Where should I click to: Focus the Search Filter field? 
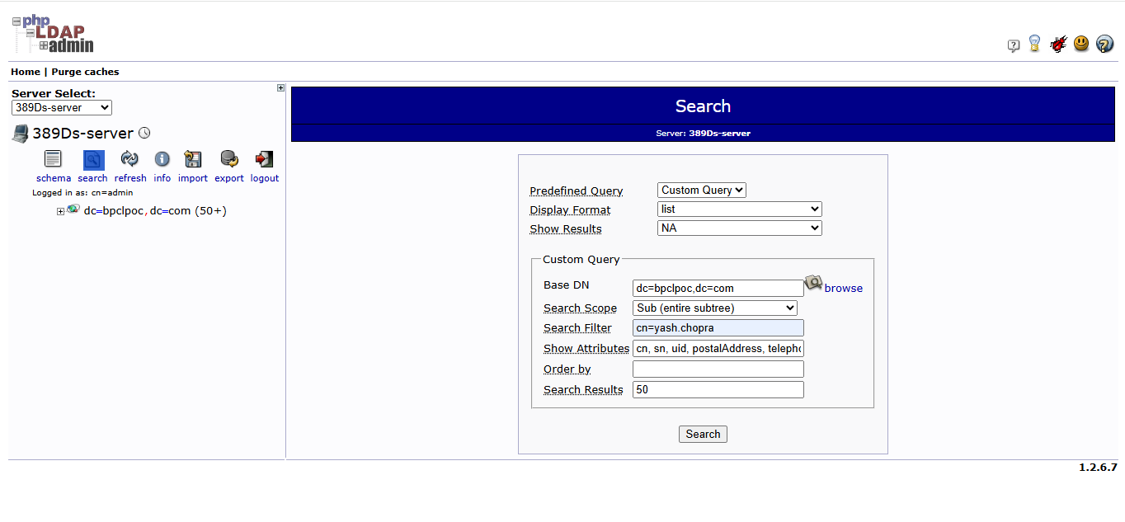[x=718, y=327]
